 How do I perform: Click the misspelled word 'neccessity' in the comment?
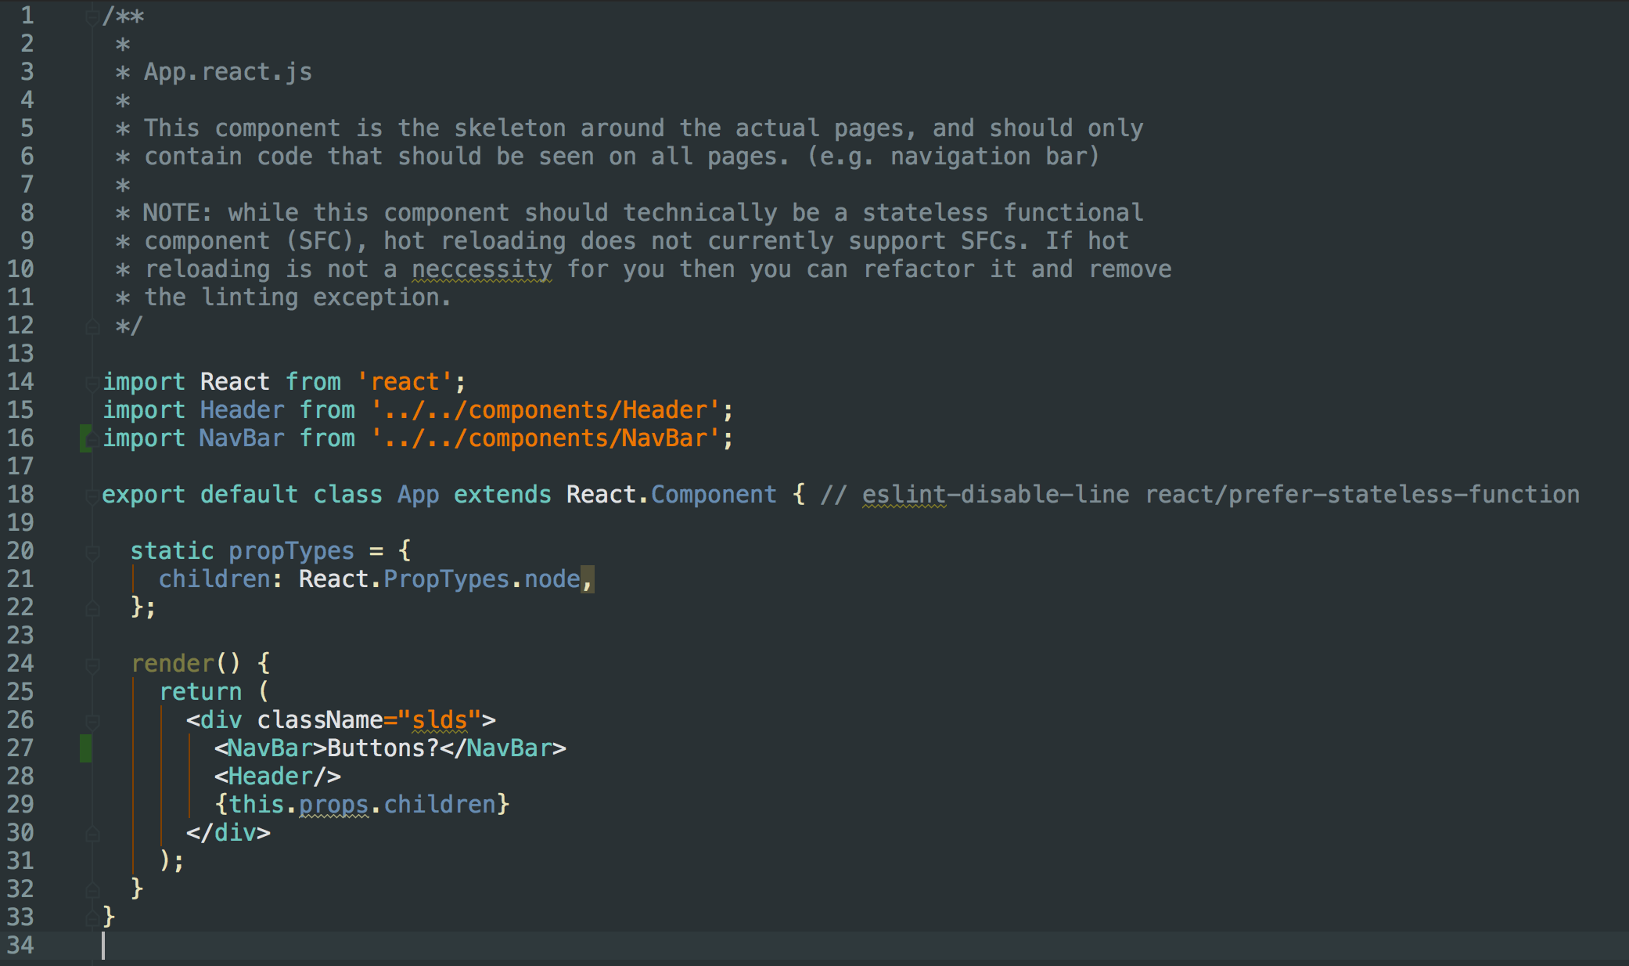click(x=481, y=269)
